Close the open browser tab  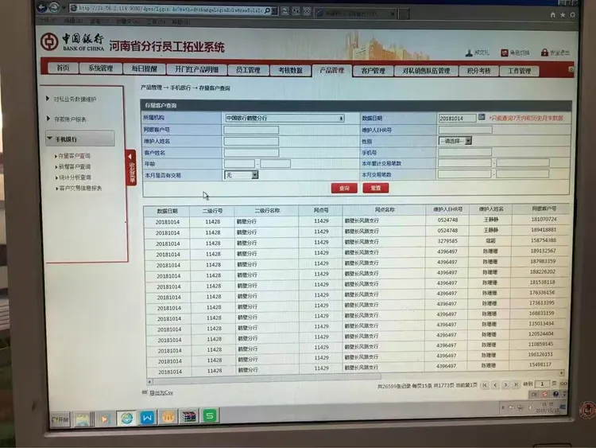point(393,14)
